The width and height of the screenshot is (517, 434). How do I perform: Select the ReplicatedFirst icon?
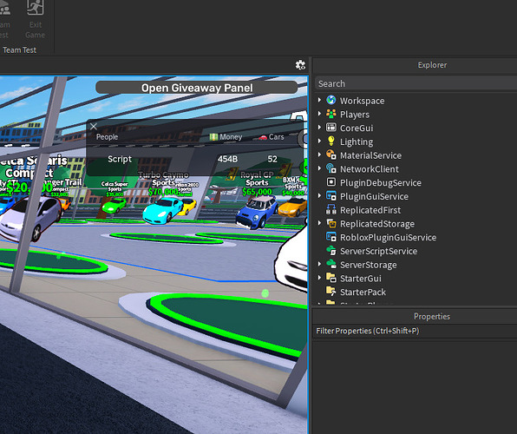pos(331,209)
